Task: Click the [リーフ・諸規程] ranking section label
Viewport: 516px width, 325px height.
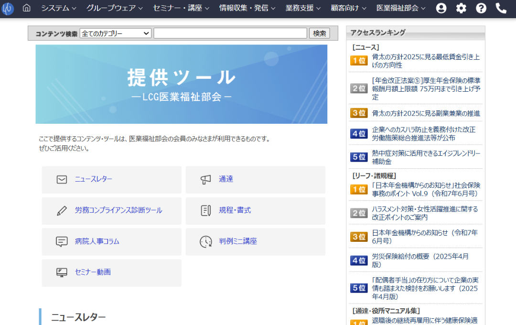Action: coord(374,176)
